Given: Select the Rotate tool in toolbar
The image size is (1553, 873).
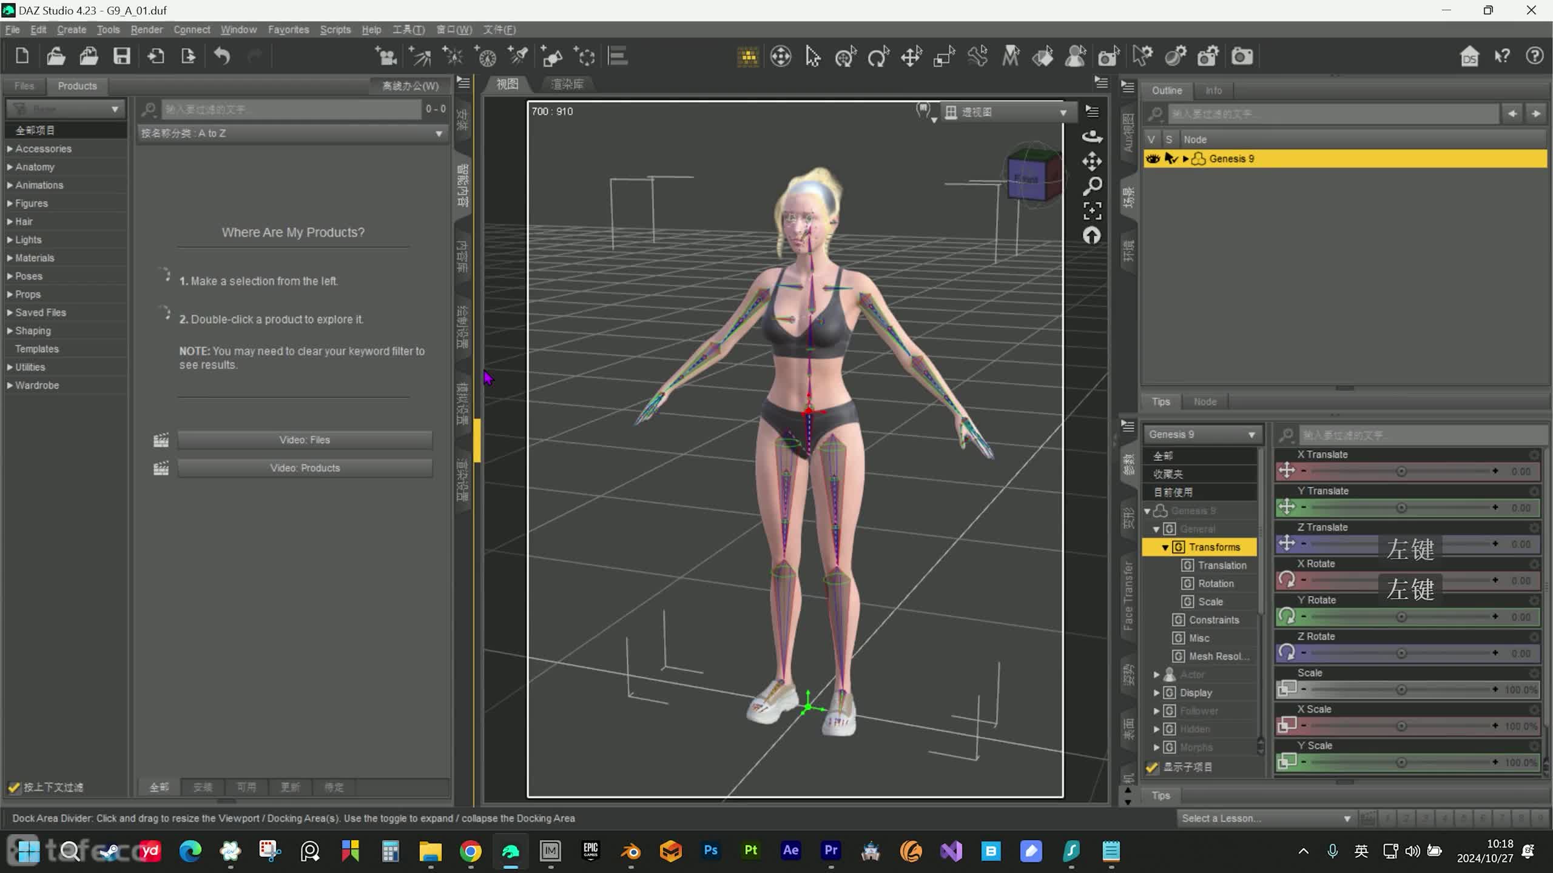Looking at the screenshot, I should 878,56.
